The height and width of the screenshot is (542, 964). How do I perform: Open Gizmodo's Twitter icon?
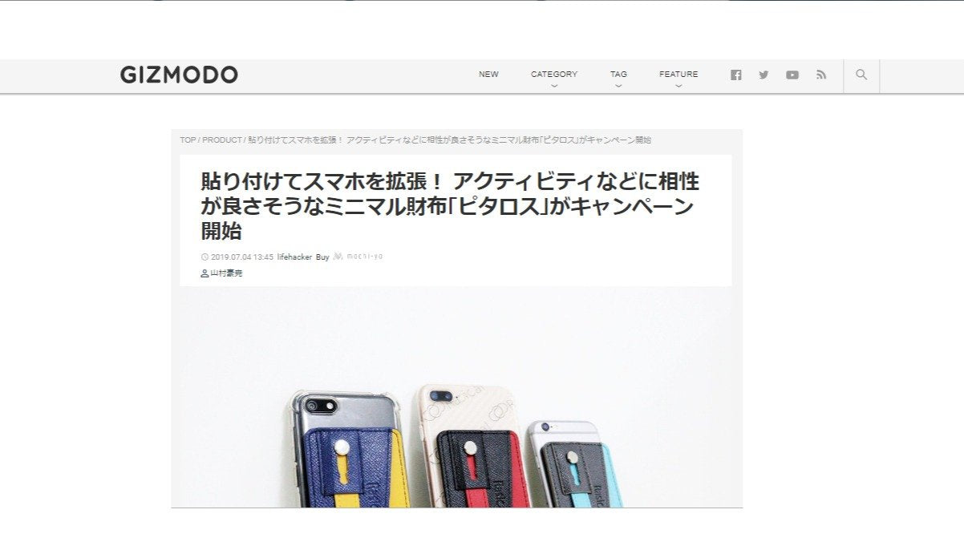764,75
